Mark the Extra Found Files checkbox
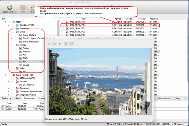This screenshot has width=189, height=126. click(9, 75)
